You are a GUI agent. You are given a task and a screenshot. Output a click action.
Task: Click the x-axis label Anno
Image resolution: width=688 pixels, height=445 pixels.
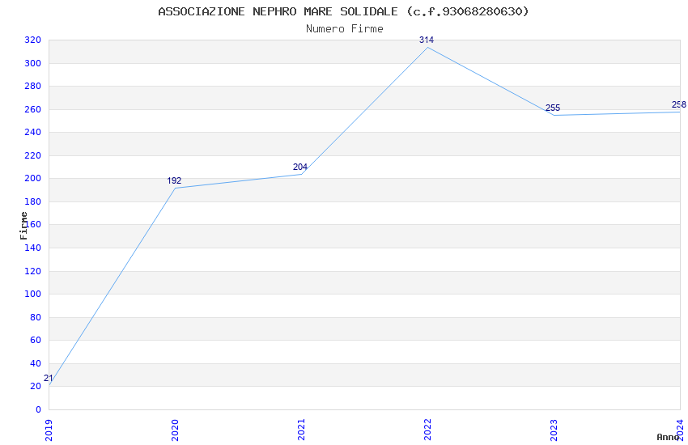coord(668,437)
